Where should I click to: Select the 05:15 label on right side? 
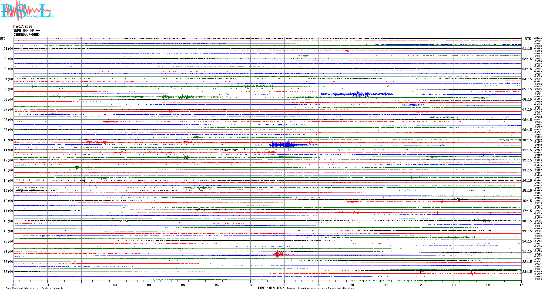click(527, 89)
